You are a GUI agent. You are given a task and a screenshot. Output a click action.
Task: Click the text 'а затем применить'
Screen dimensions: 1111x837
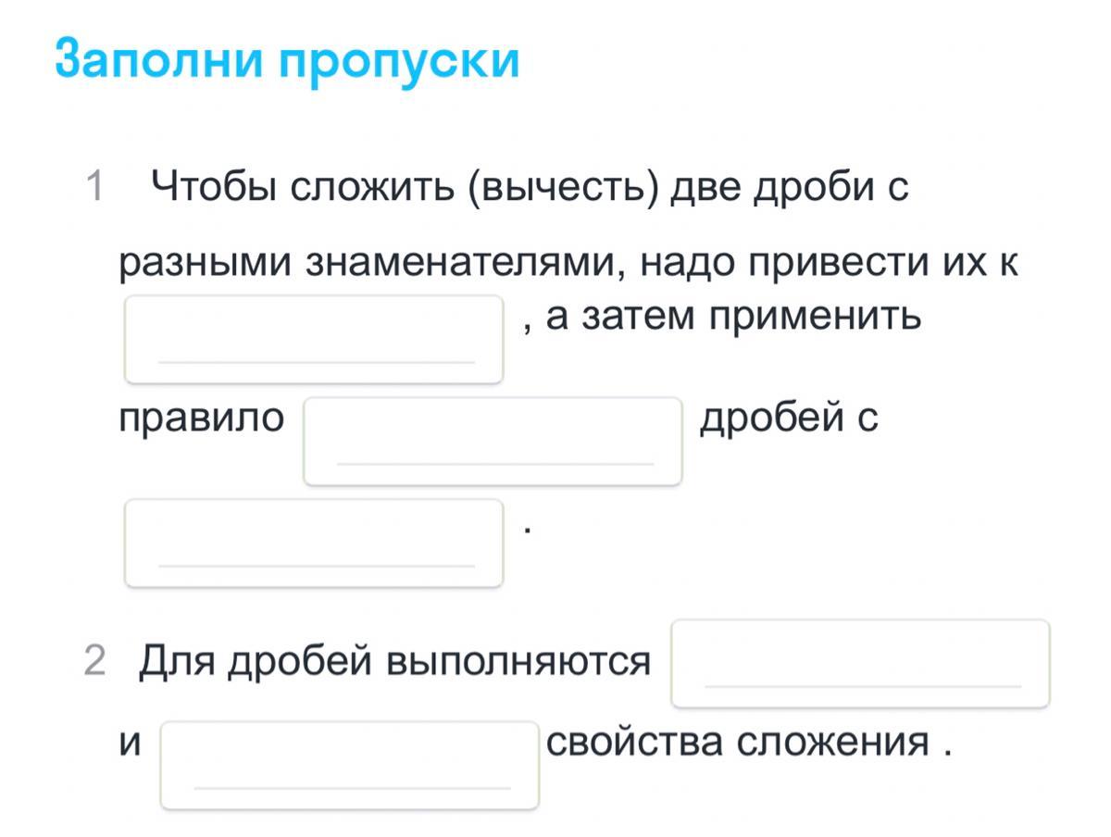(734, 317)
